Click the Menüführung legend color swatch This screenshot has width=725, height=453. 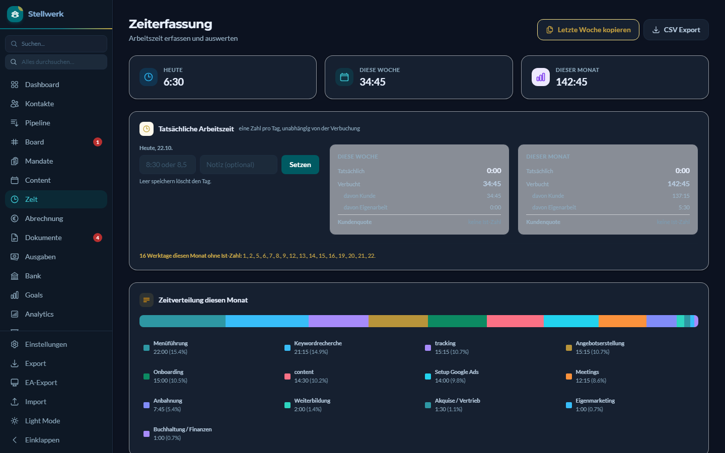click(147, 348)
